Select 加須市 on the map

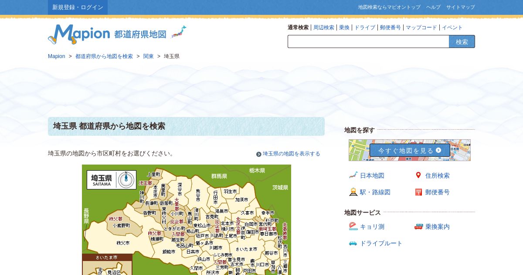[x=241, y=199]
